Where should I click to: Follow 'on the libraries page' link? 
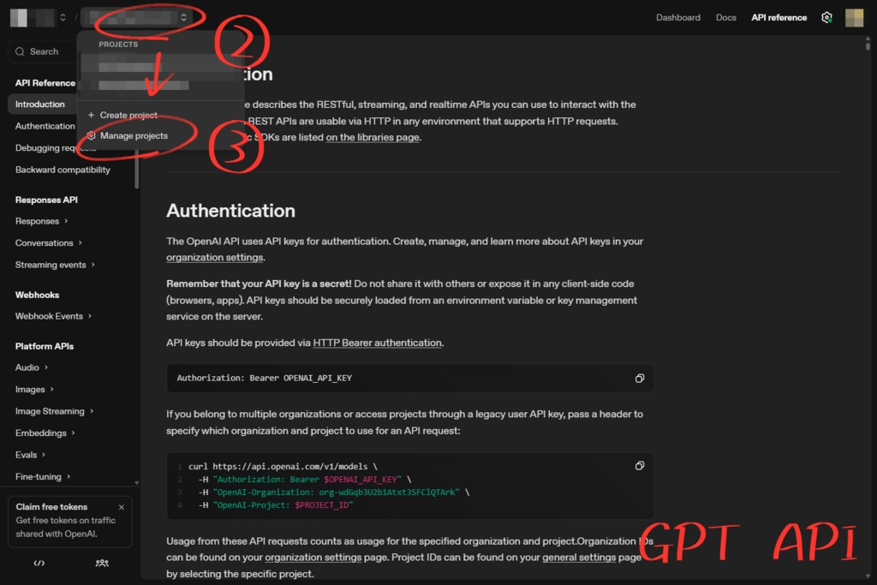(x=373, y=137)
